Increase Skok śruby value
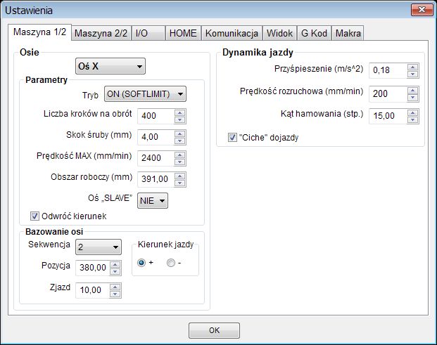Screen dimensions: 437x345 pyautogui.click(x=180, y=134)
